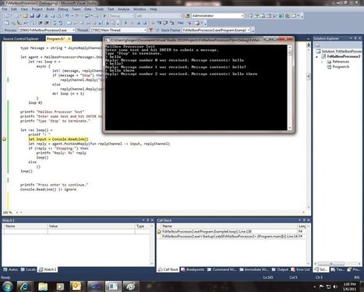
Task: Click the INS indicator in status bar
Action: coord(357,277)
